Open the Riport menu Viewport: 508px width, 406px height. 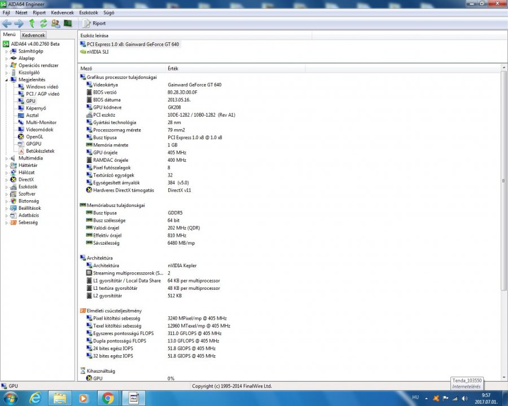39,12
